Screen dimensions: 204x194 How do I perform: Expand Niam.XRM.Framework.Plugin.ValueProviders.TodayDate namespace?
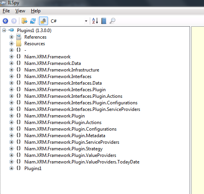tap(12, 162)
